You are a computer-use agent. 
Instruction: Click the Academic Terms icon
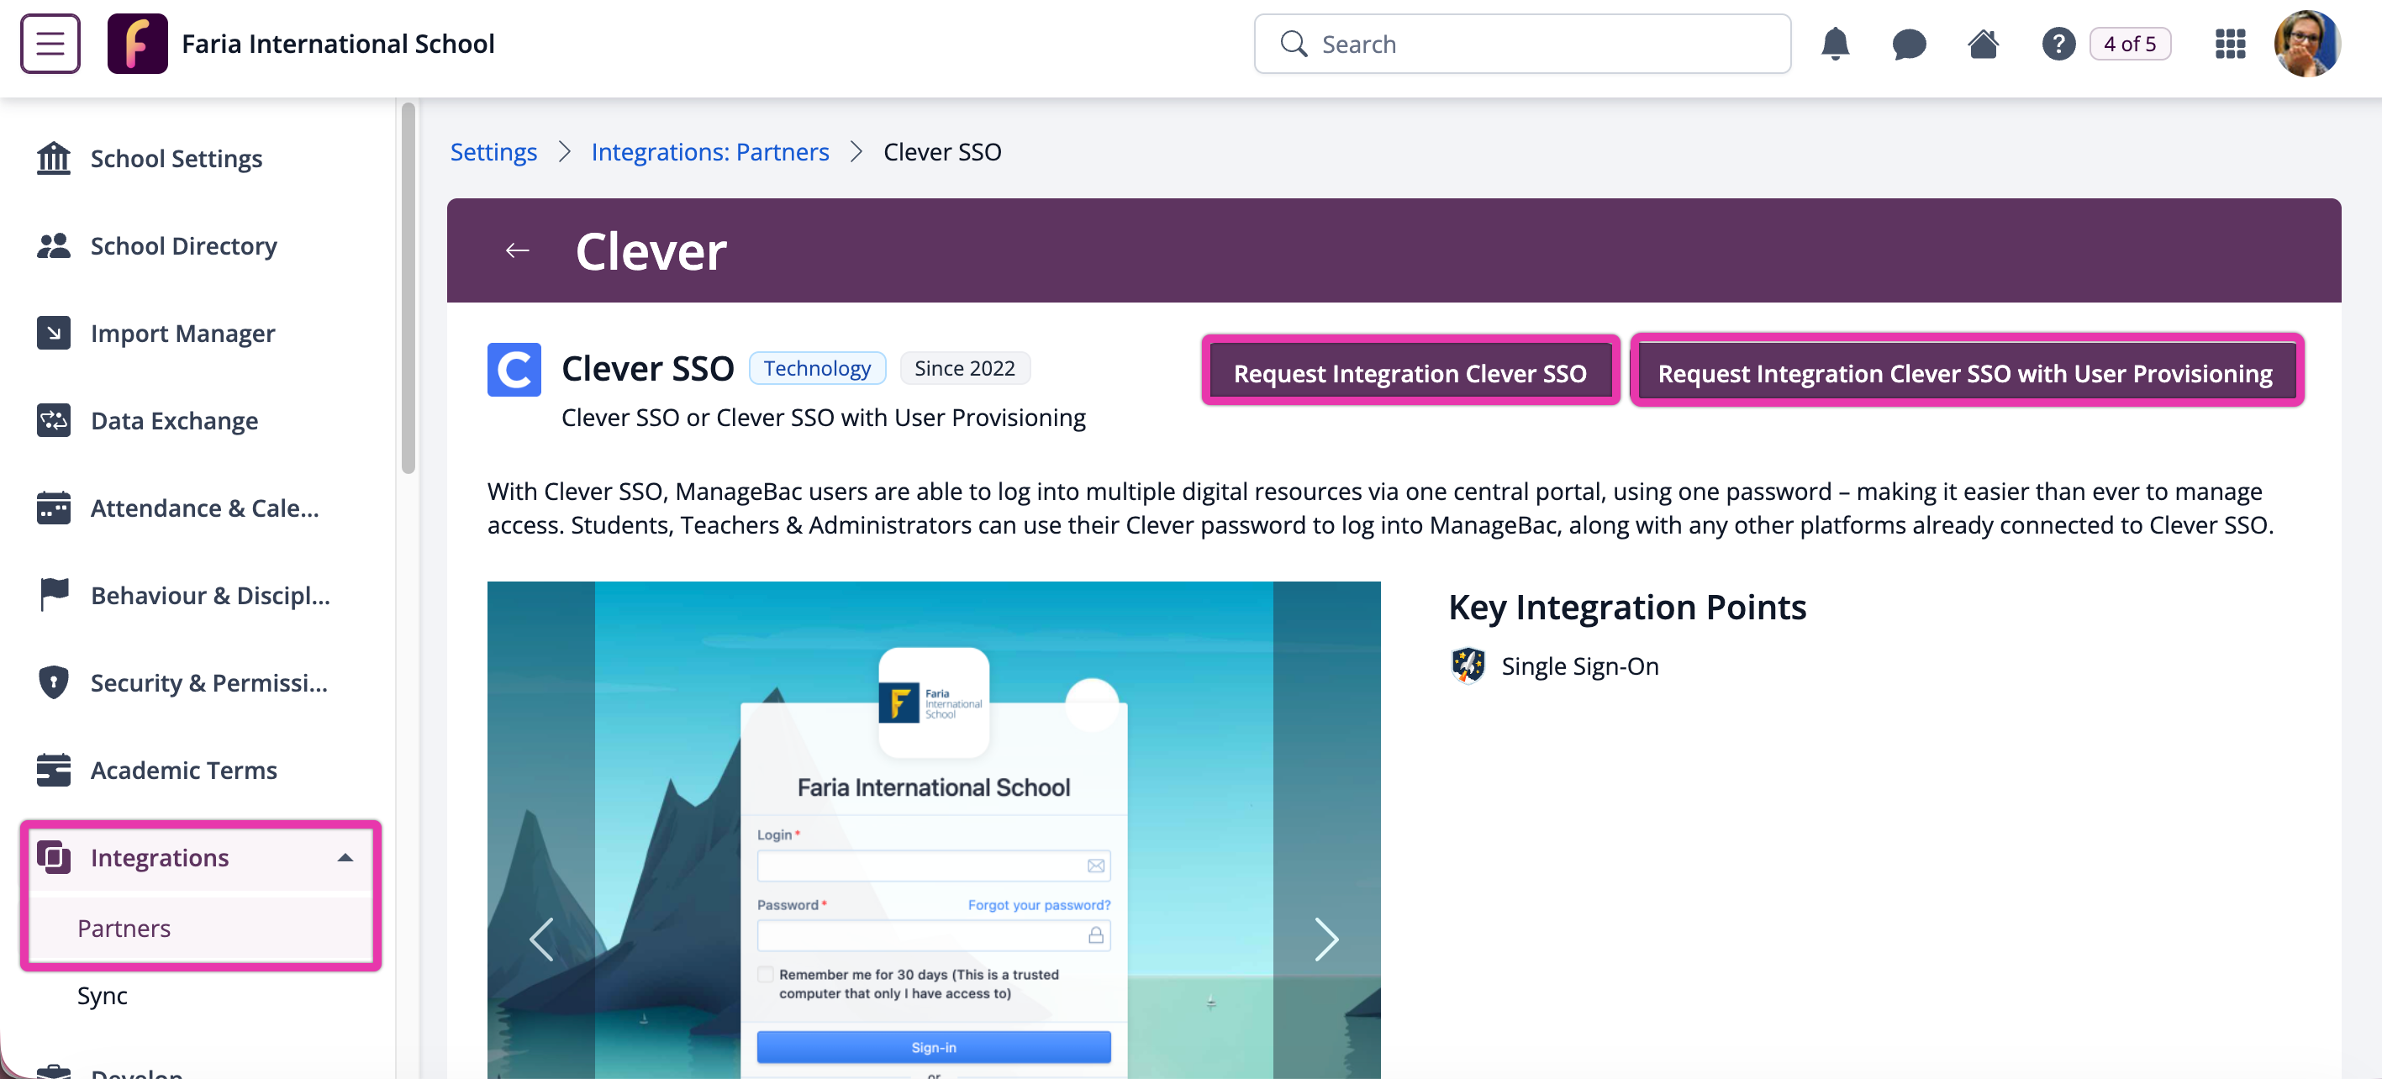pos(54,769)
